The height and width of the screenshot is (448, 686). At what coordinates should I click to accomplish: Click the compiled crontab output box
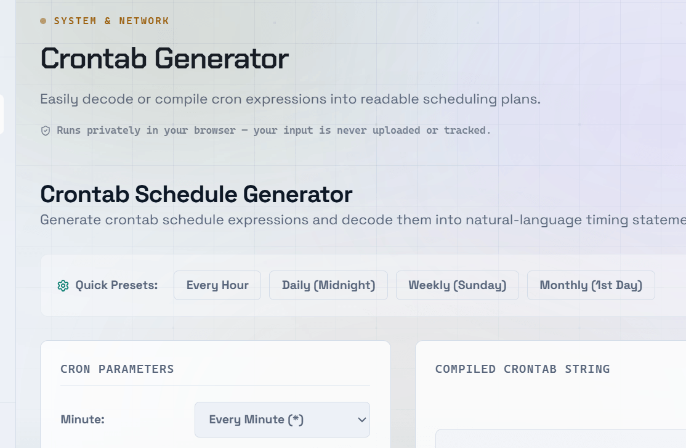(x=561, y=438)
